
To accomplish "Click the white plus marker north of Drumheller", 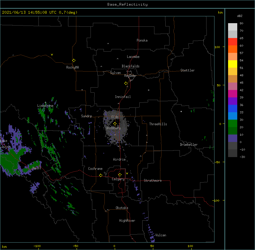I will point(181,111).
